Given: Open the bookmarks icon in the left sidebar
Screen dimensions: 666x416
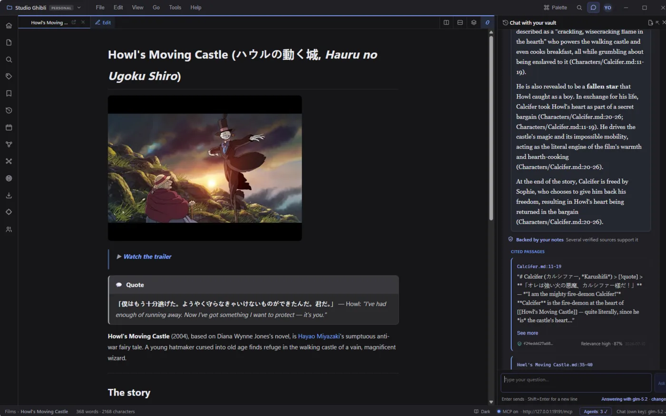Looking at the screenshot, I should click(9, 93).
